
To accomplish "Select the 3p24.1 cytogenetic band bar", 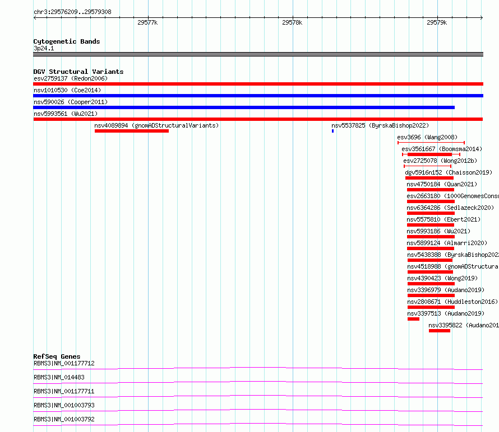I will [258, 54].
